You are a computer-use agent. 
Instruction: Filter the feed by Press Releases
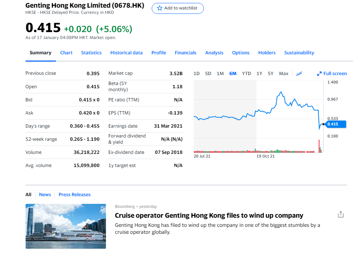click(x=75, y=194)
